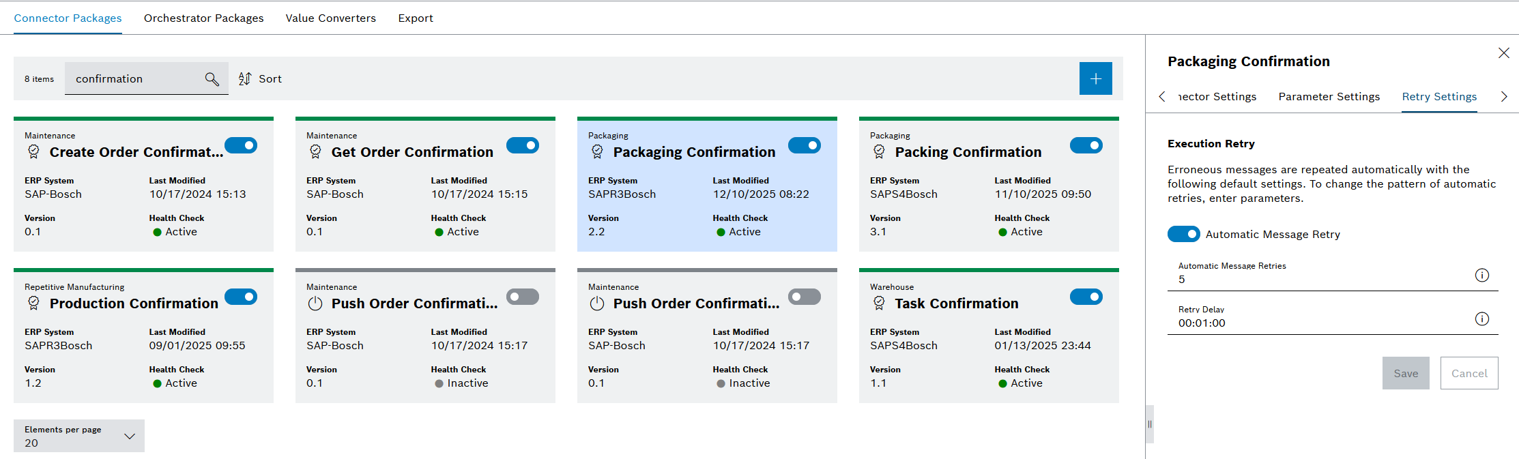Click the Save button
The image size is (1519, 459).
[1406, 373]
